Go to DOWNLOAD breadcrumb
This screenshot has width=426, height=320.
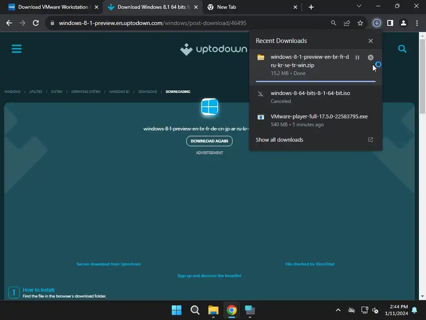pyautogui.click(x=148, y=92)
